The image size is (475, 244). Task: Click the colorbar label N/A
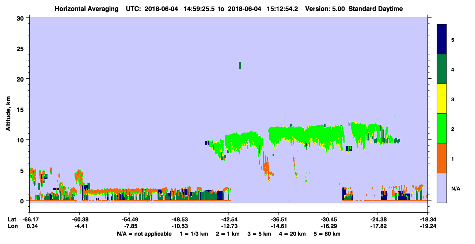(455, 189)
